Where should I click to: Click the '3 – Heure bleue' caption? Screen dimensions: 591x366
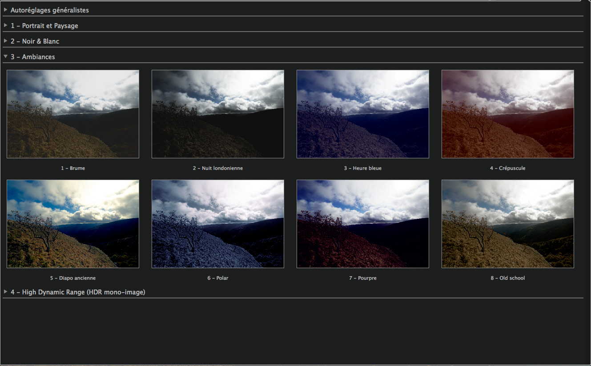pos(363,168)
